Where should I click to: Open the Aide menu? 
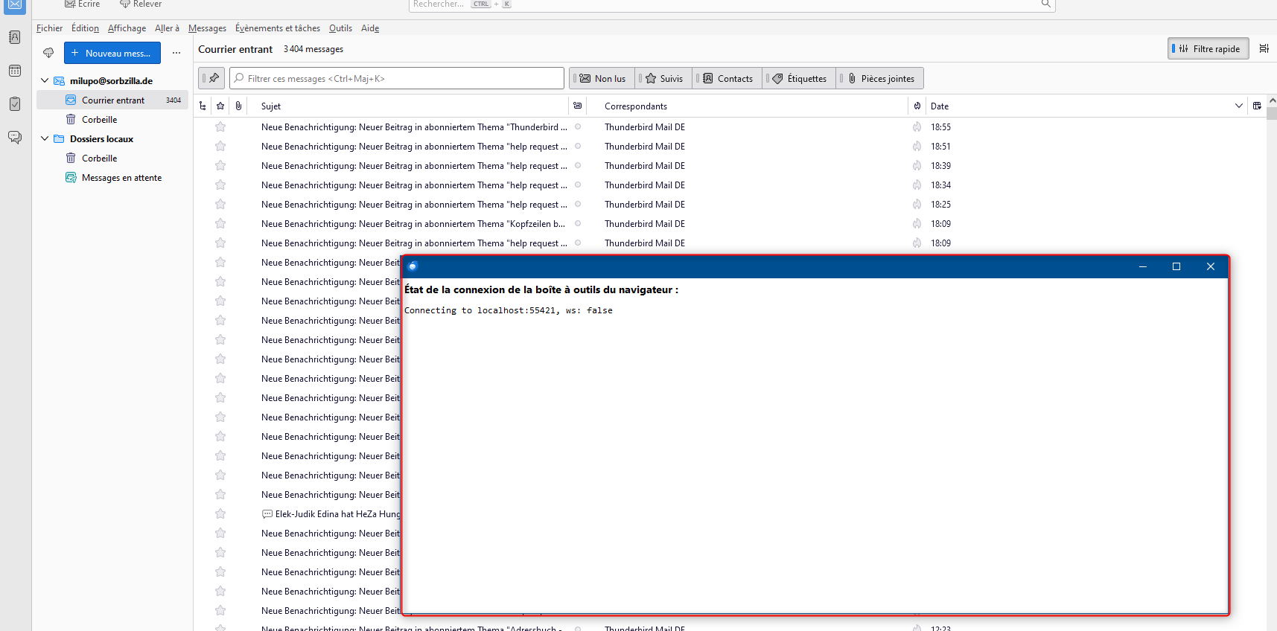tap(370, 28)
